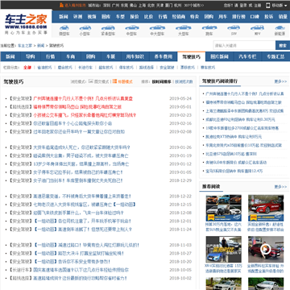This screenshot has height=290, width=290.
Task: Sort articles by 按时间排序
Action: tap(161, 81)
